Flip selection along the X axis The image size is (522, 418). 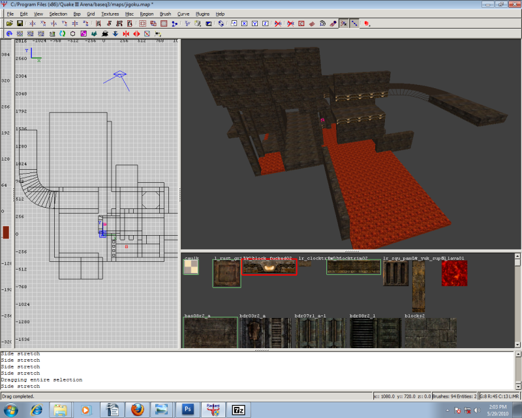coord(32,24)
